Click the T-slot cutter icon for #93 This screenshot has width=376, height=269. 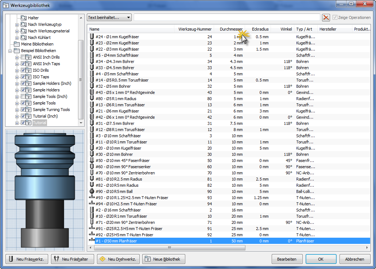pos(92,197)
